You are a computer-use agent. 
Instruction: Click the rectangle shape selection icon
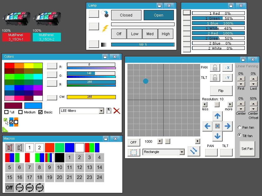(134, 152)
